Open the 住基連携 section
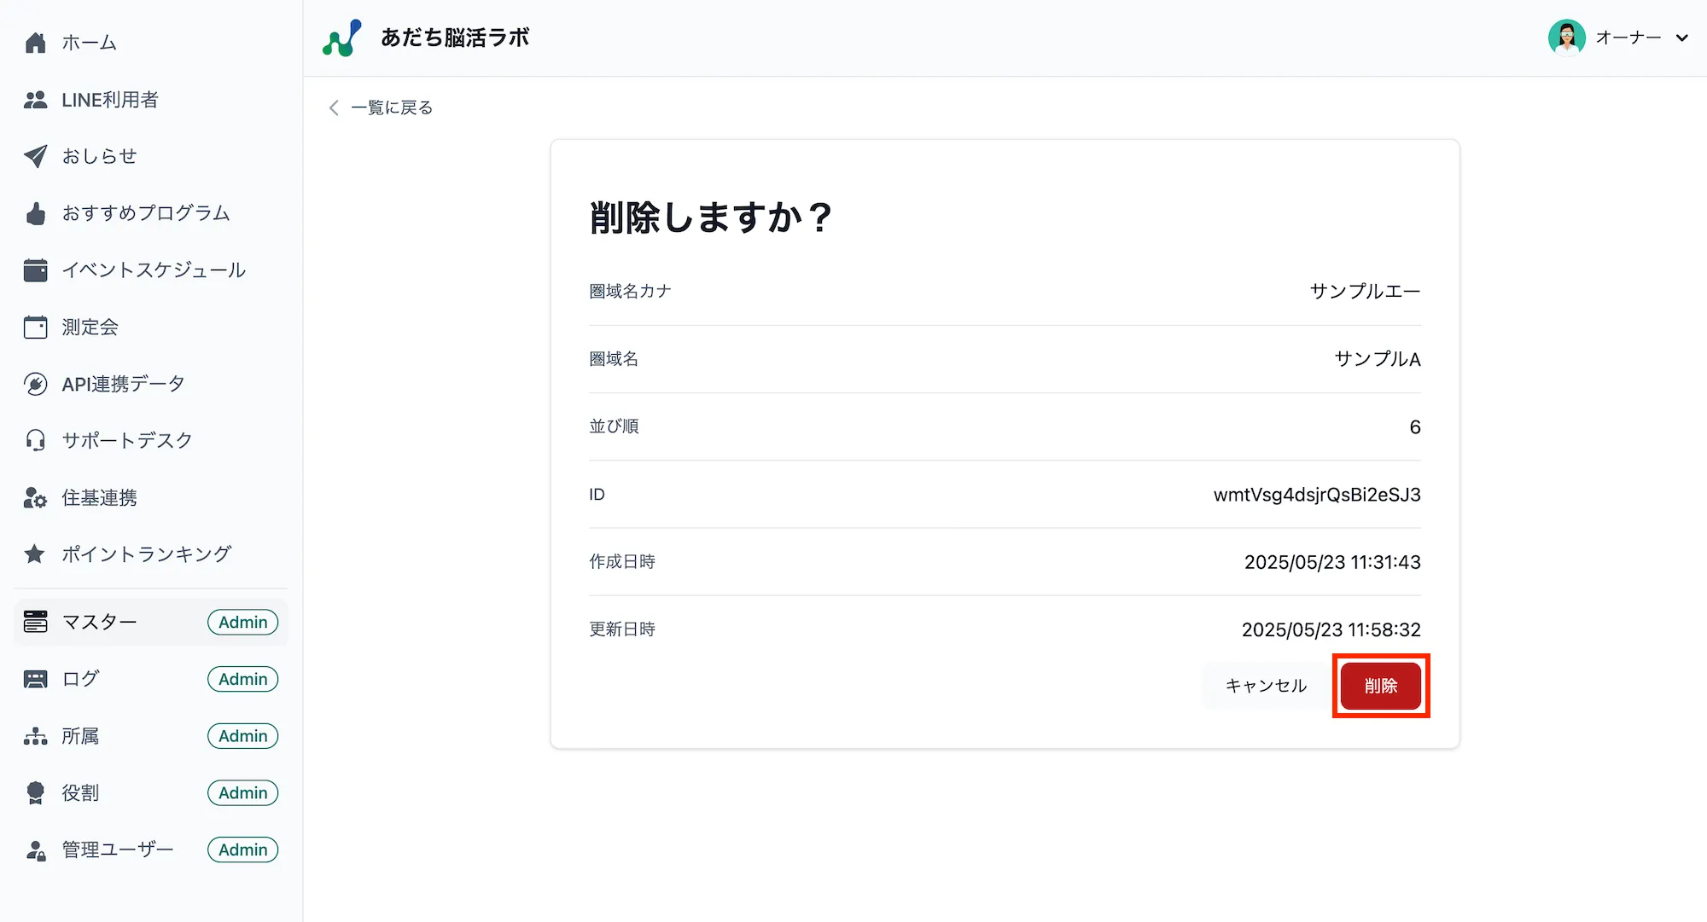The image size is (1707, 922). tap(99, 497)
